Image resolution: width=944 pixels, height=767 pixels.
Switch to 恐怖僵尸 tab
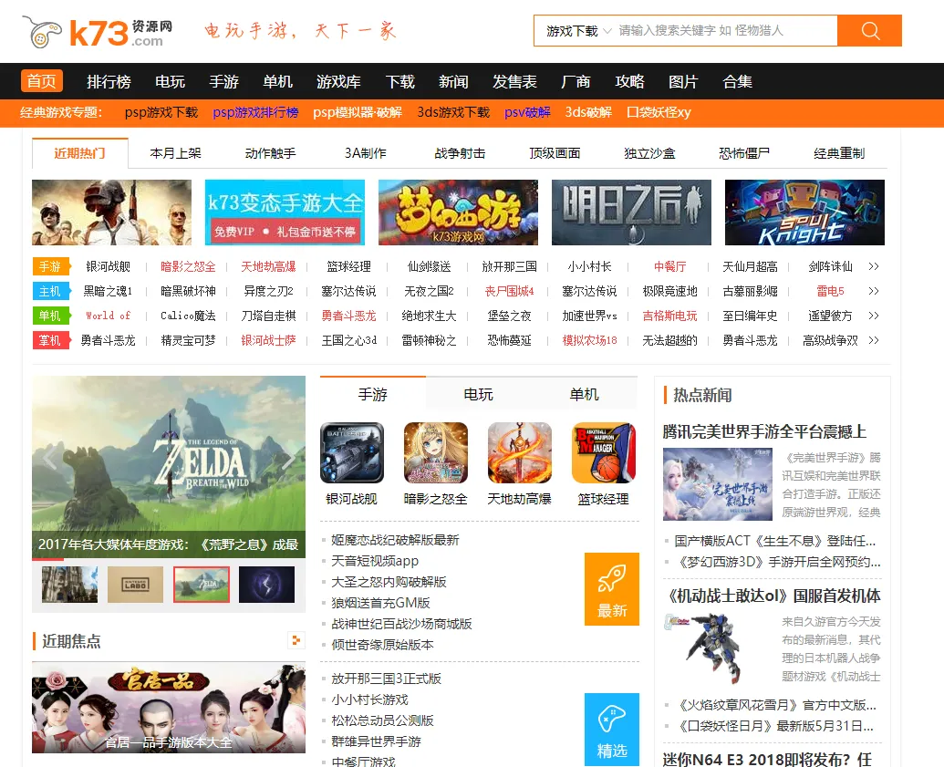744,153
